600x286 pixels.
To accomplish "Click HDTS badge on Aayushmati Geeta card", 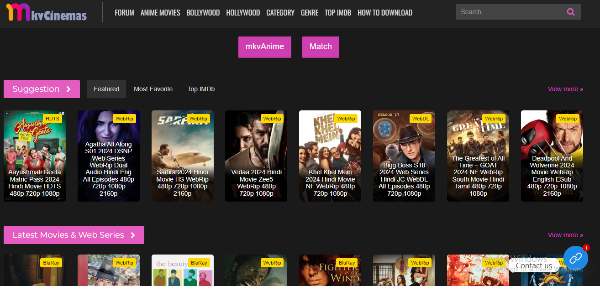I will click(x=53, y=119).
